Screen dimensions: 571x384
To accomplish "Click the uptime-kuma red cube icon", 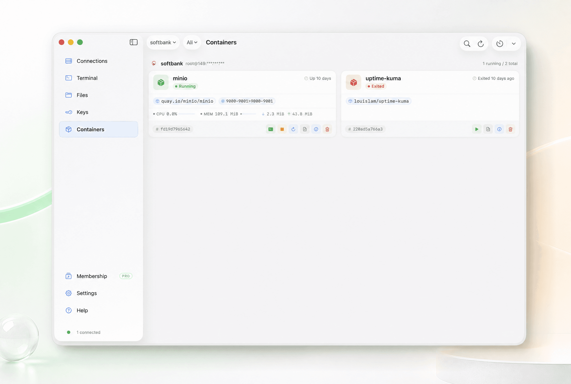I will 354,82.
